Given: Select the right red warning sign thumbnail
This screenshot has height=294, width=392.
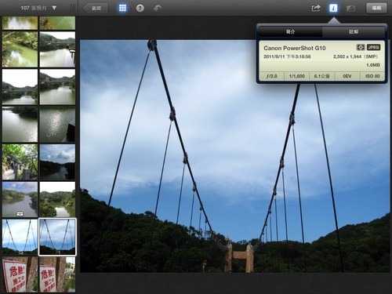Looking at the screenshot, I should pyautogui.click(x=57, y=274).
